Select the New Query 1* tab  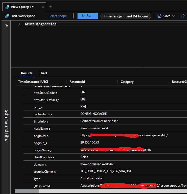click(x=24, y=7)
